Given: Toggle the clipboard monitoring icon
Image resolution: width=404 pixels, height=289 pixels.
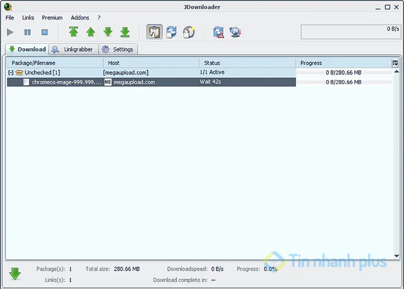Looking at the screenshot, I should (x=155, y=32).
